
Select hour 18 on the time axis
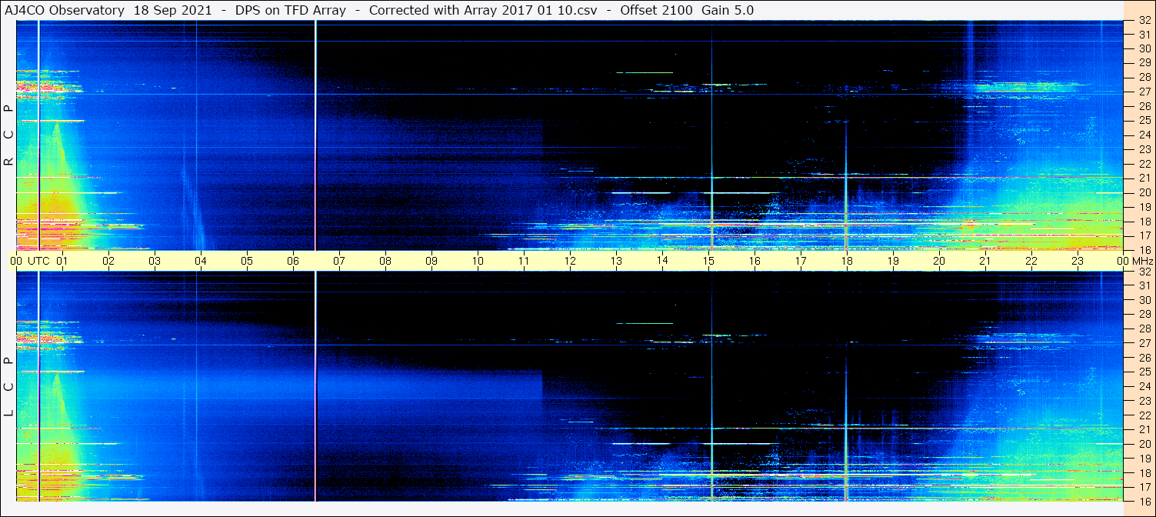click(847, 261)
